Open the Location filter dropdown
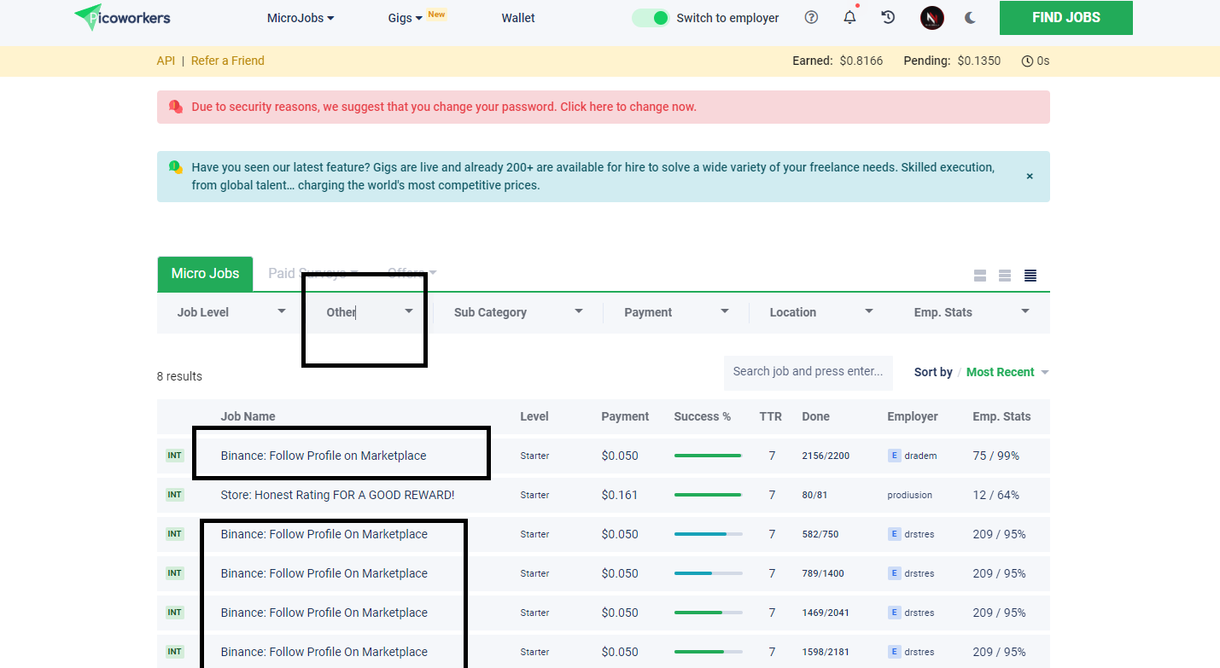The height and width of the screenshot is (668, 1220). pos(821,312)
